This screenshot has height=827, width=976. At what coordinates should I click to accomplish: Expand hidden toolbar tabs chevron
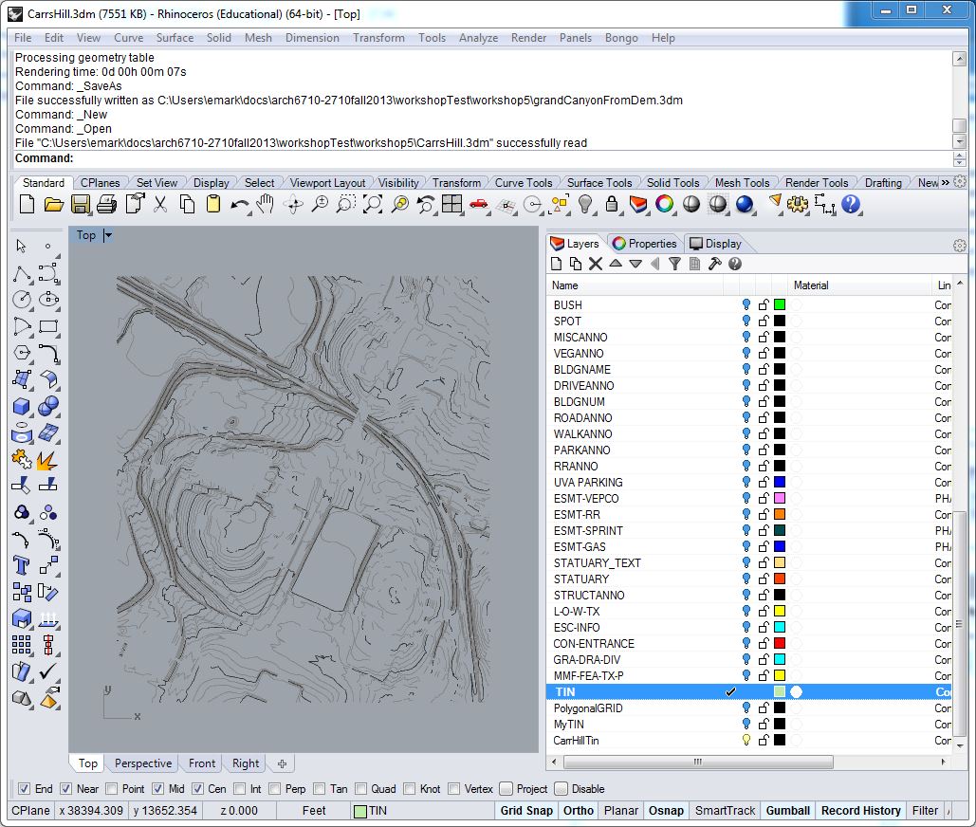pos(945,182)
